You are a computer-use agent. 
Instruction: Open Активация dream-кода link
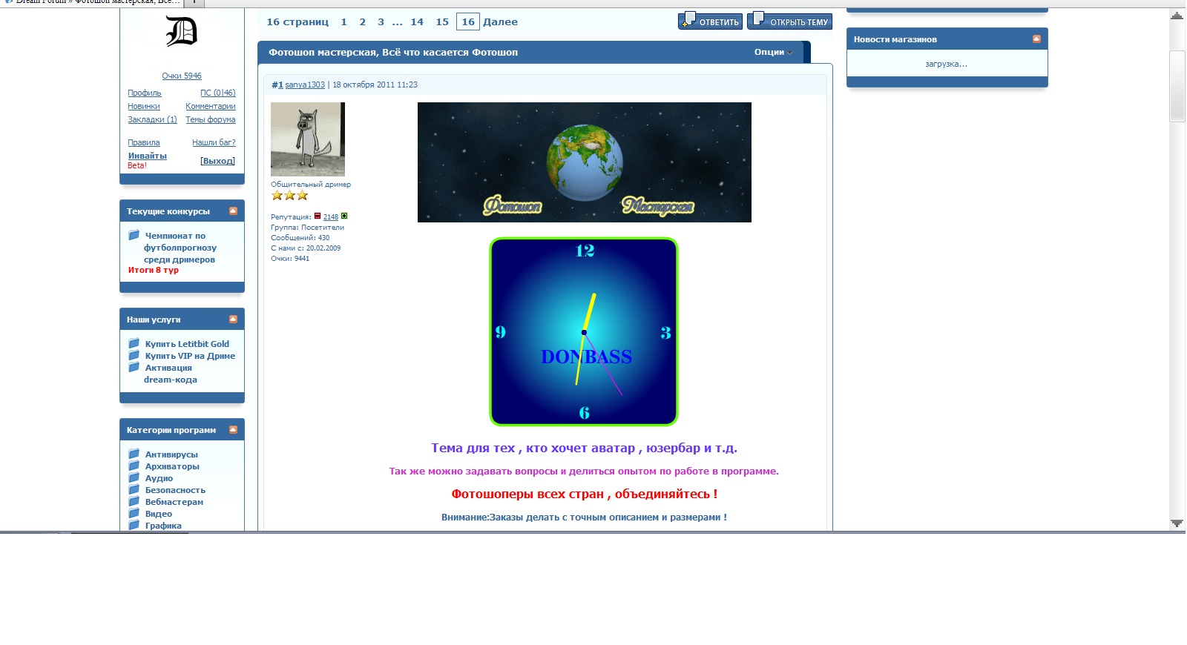[170, 374]
